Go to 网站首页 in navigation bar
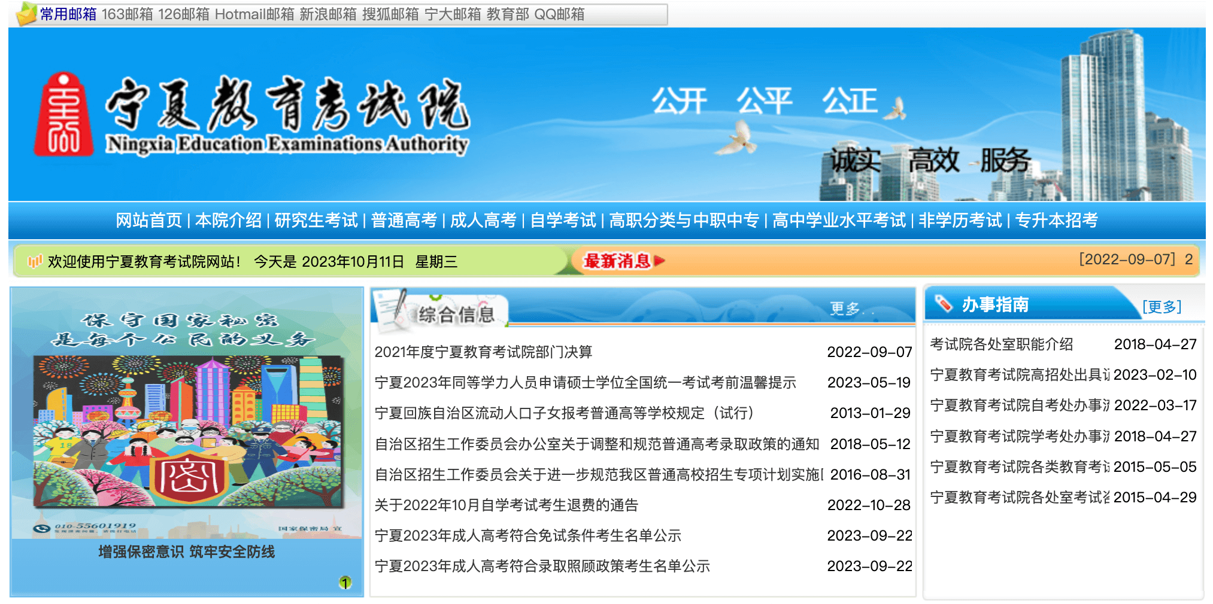The width and height of the screenshot is (1213, 604). tap(148, 221)
